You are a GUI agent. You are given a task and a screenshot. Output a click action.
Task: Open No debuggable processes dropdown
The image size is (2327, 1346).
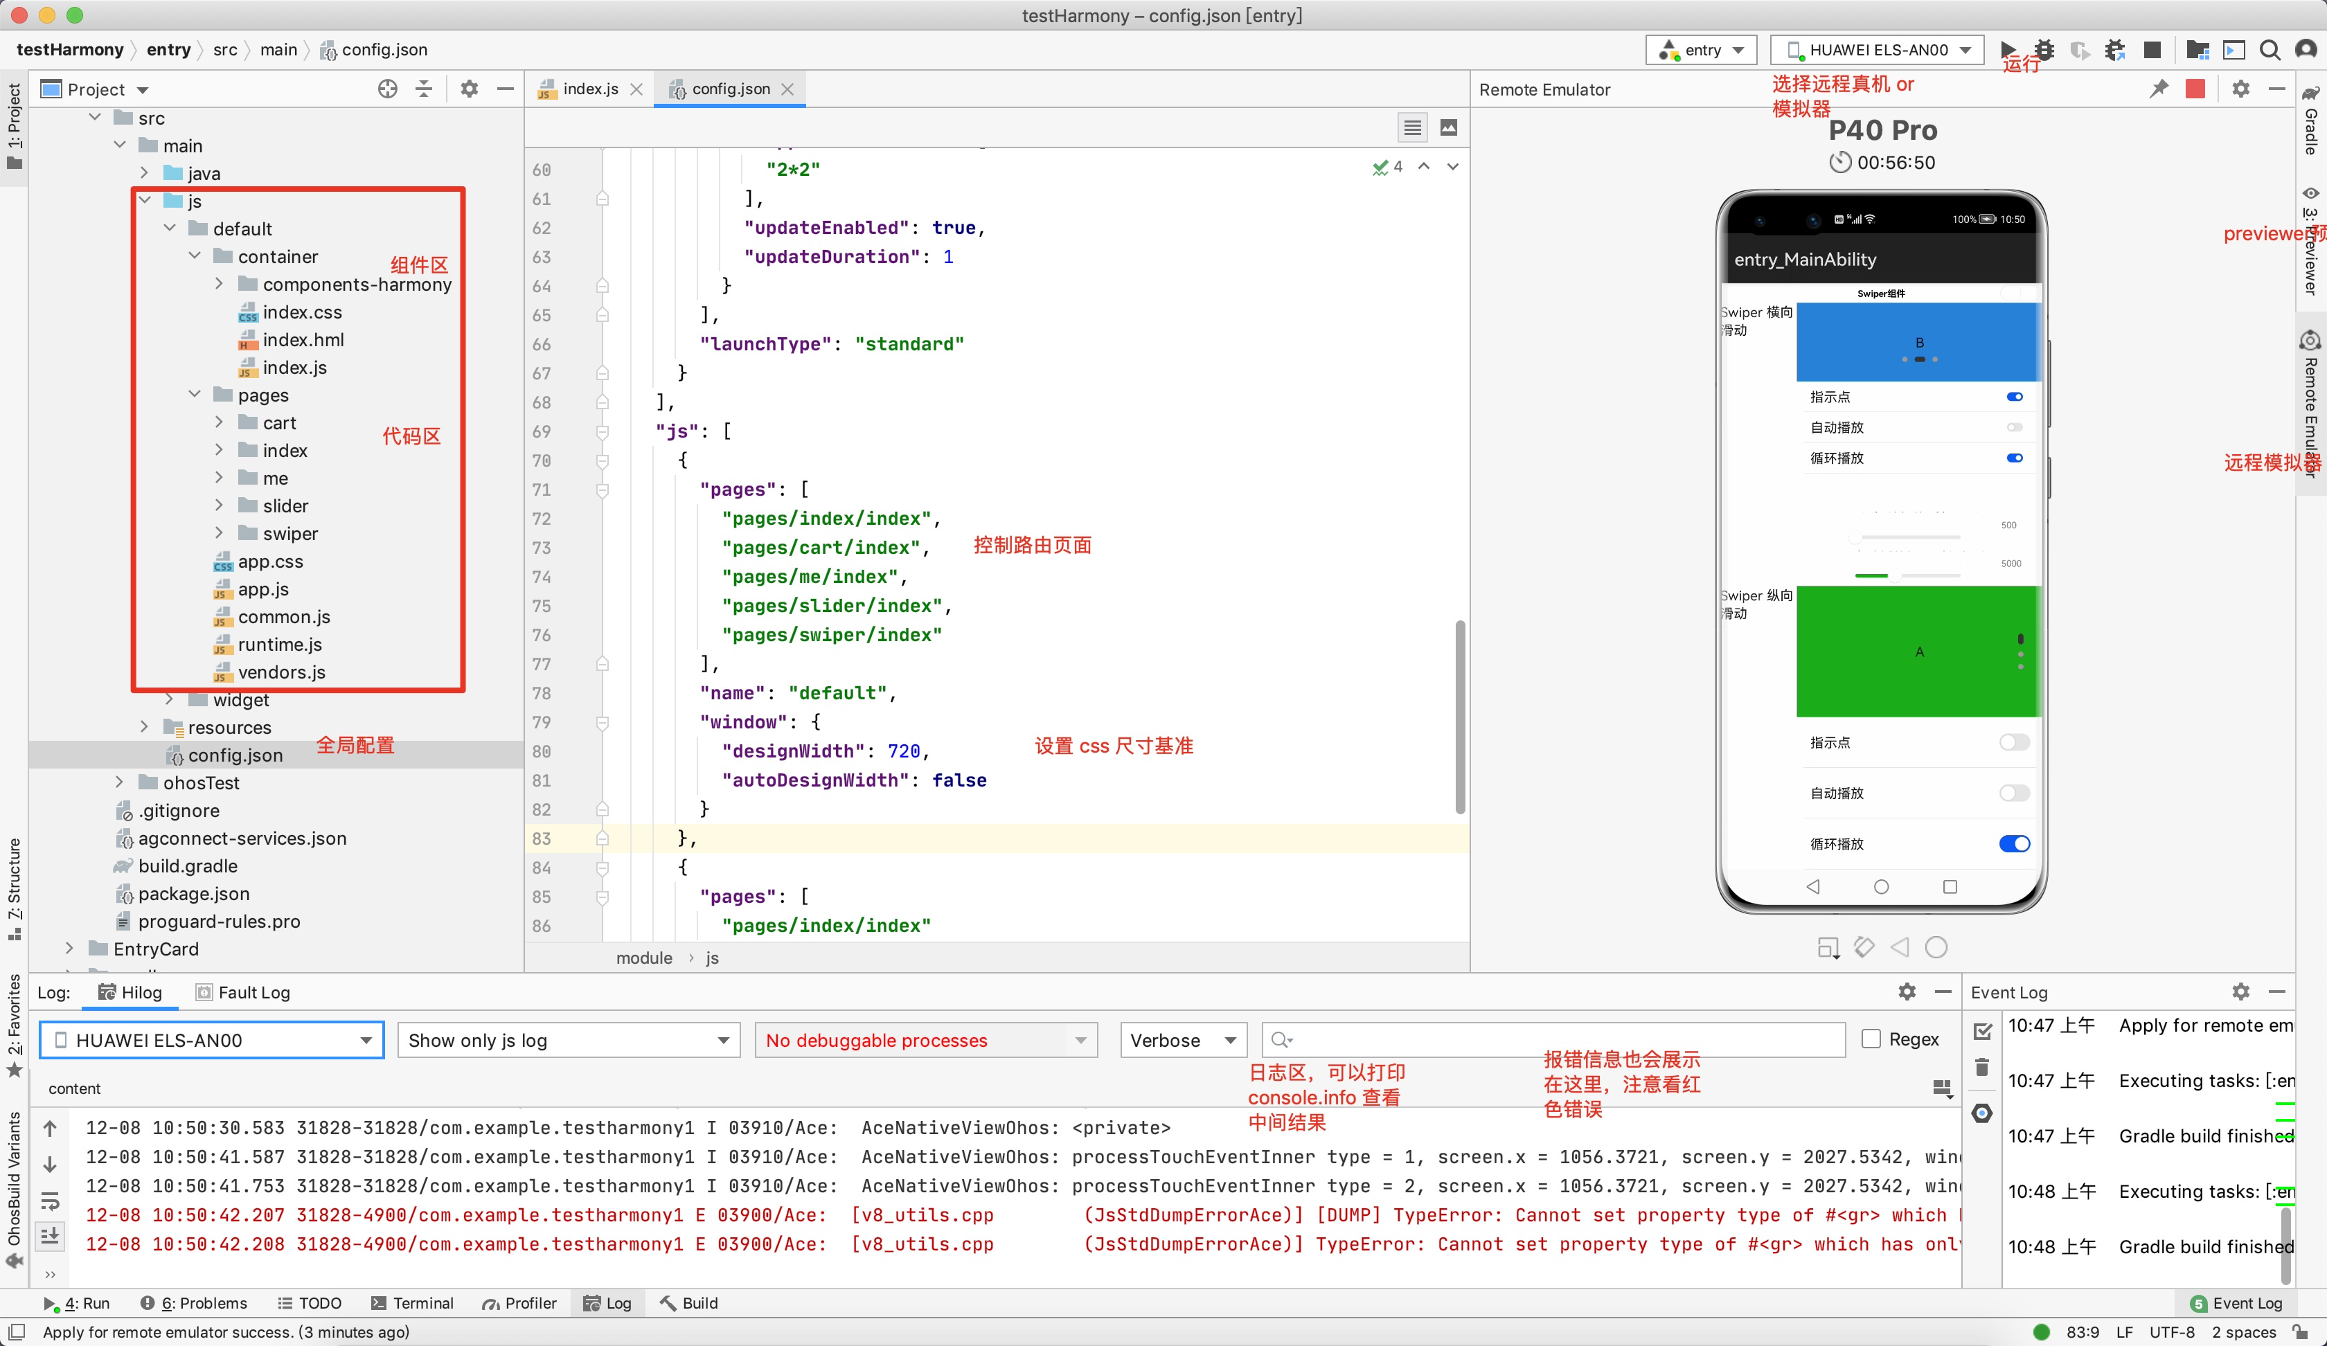pyautogui.click(x=925, y=1041)
